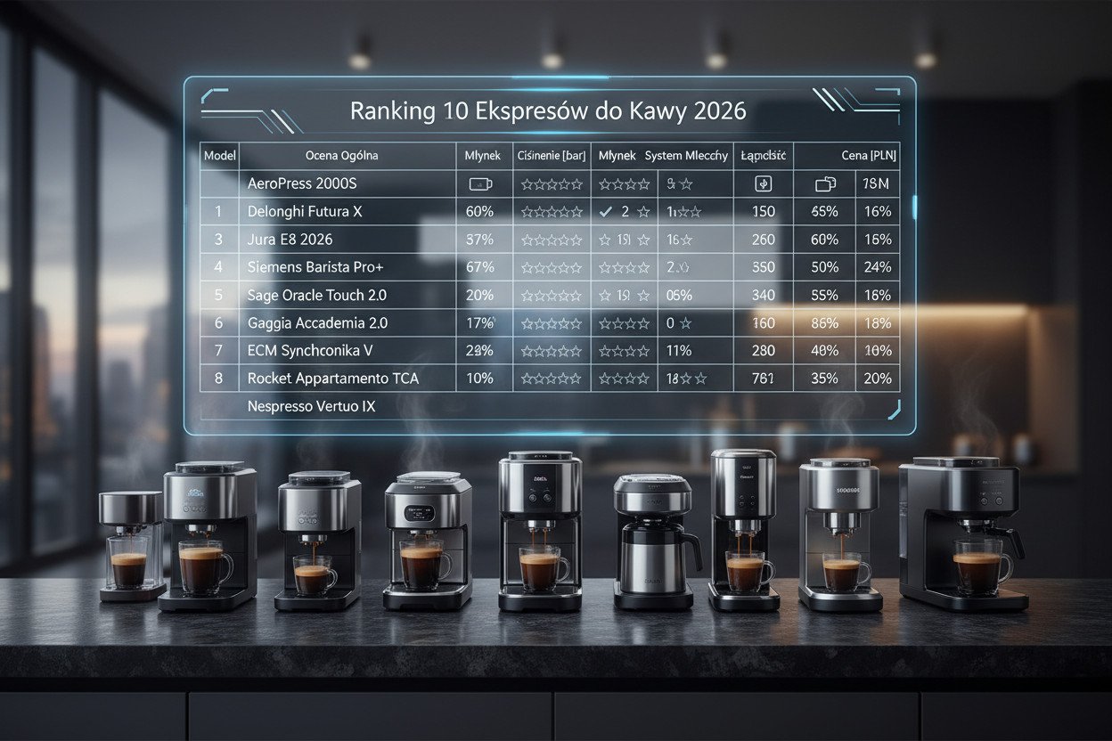
Task: Click the bottom-right corner bracket of the panel
Action: click(x=894, y=411)
